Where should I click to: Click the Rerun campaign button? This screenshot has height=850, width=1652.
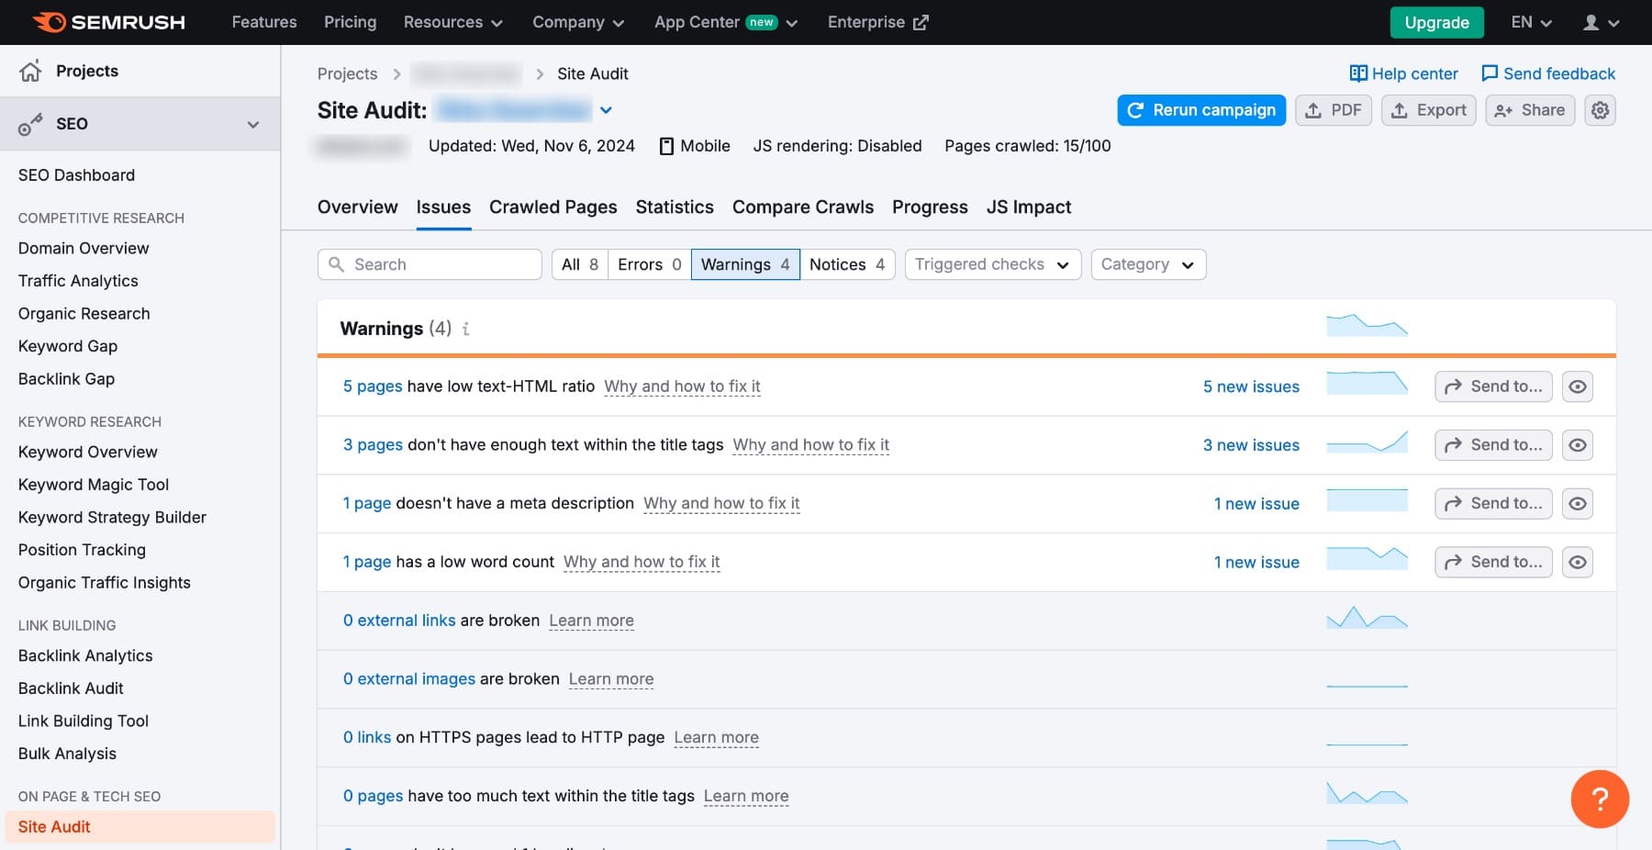(x=1200, y=109)
